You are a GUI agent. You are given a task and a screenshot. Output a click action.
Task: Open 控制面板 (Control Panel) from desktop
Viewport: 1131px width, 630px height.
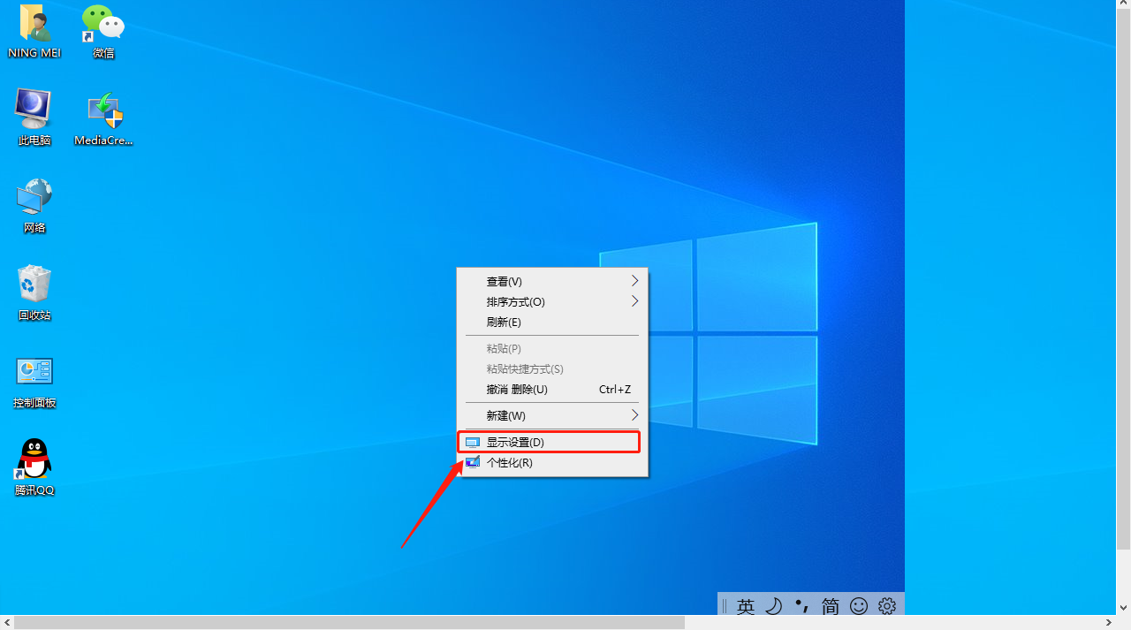click(34, 371)
